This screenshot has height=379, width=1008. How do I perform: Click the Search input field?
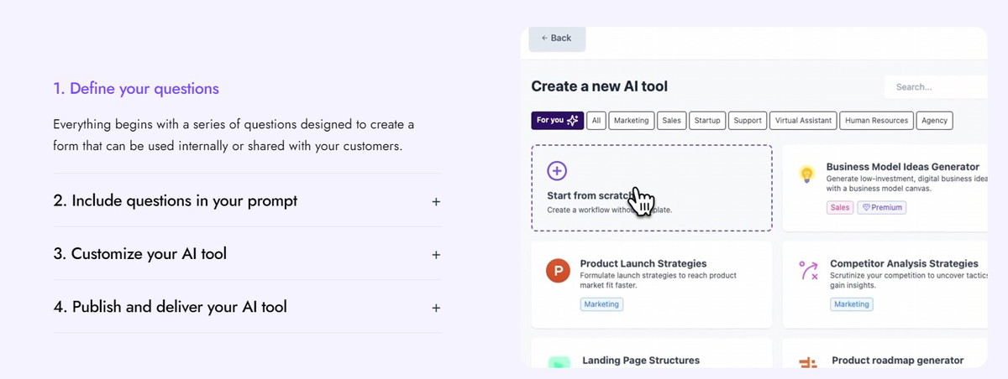tap(936, 86)
